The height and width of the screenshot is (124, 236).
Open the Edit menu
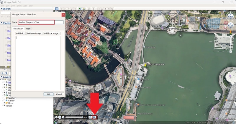(x=8, y=6)
